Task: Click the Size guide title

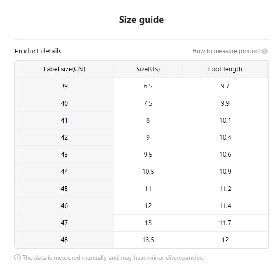Action: (141, 20)
